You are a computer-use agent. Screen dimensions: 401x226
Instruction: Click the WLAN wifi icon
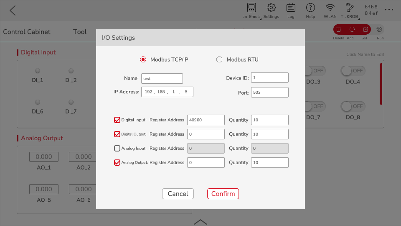coord(330,8)
